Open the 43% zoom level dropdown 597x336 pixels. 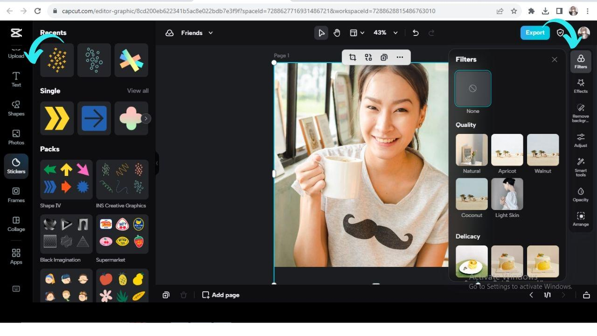point(386,33)
